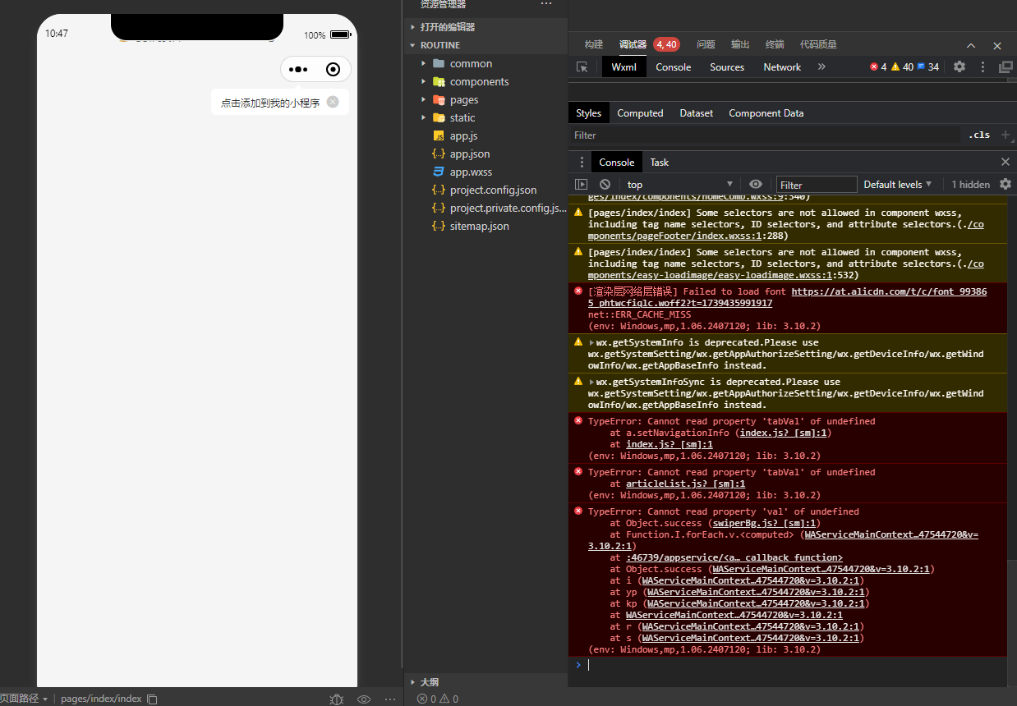Click the element inspector picker icon
This screenshot has width=1017, height=706.
coord(582,67)
